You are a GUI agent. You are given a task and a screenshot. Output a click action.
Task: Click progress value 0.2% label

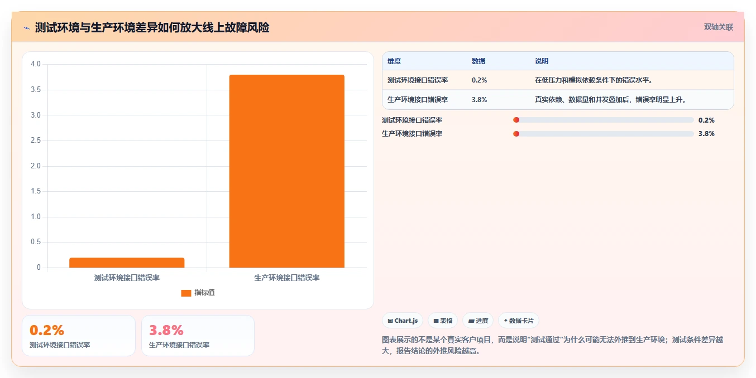point(706,120)
